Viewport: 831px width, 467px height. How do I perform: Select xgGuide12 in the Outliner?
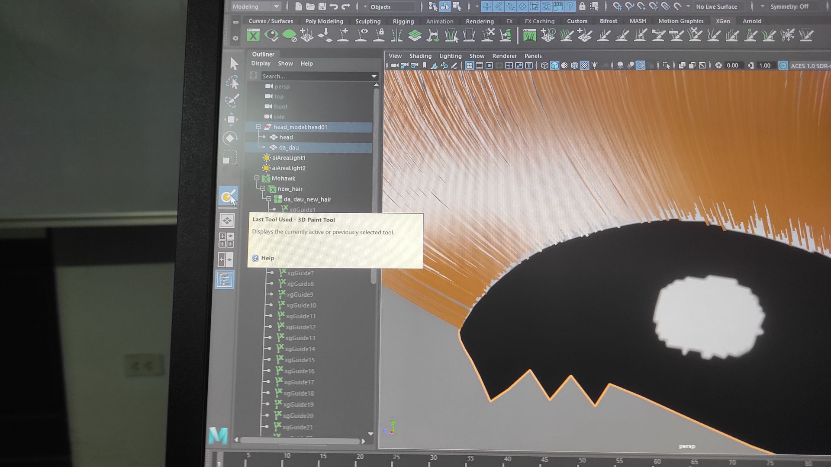300,327
